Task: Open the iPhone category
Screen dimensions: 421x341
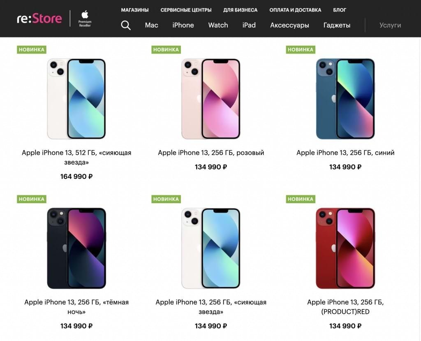Action: point(183,25)
